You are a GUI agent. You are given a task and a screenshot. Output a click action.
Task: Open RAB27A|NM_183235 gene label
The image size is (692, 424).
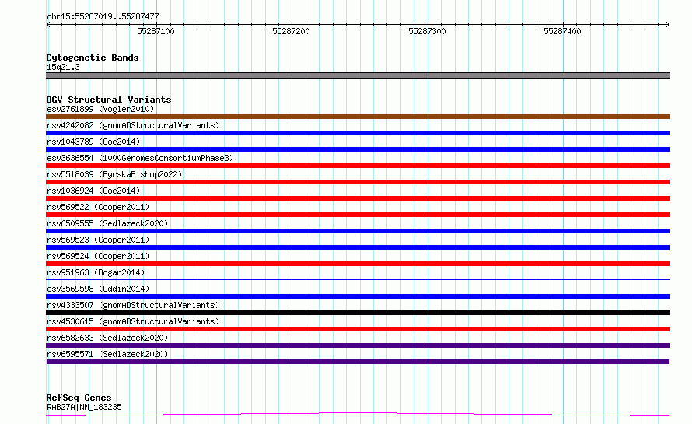point(84,407)
